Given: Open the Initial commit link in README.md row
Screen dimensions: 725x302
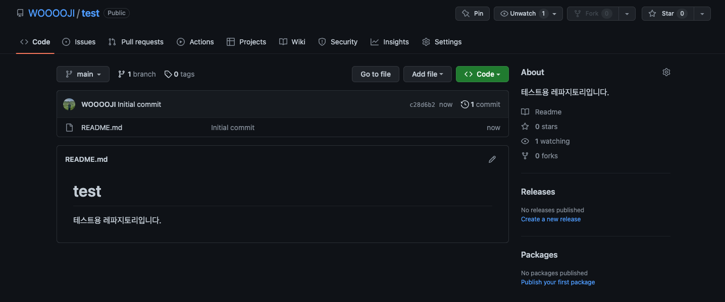Looking at the screenshot, I should (x=233, y=128).
